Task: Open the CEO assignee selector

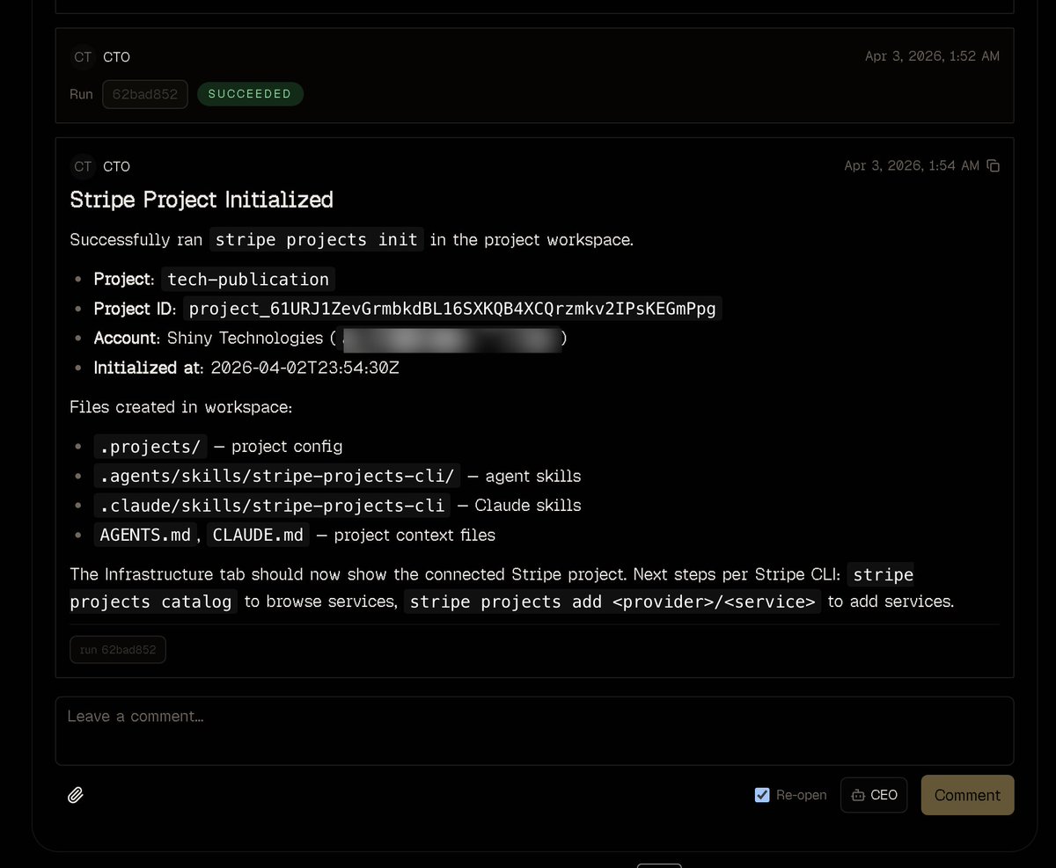Action: click(x=874, y=795)
